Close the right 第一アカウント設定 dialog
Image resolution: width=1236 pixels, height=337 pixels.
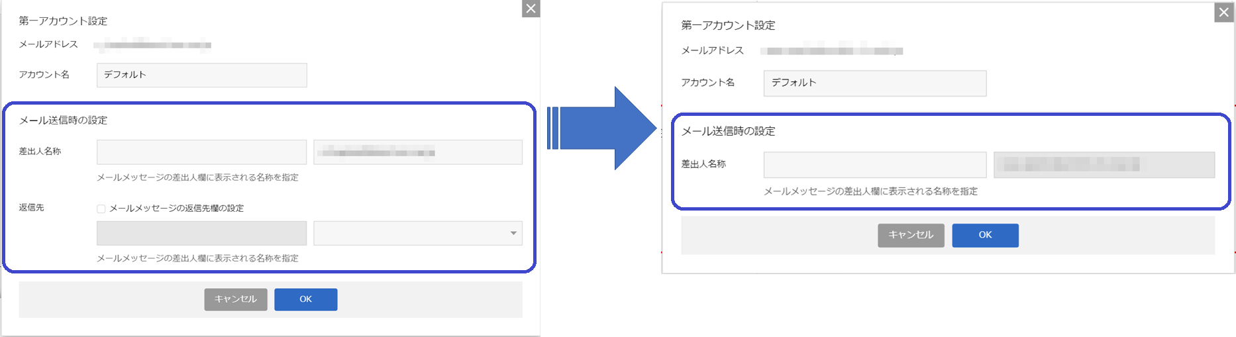(x=1223, y=13)
